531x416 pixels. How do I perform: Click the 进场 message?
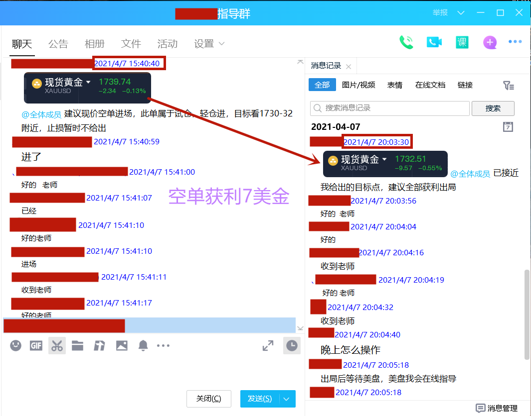coord(29,264)
